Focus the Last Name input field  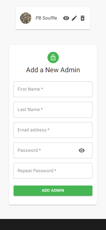(53, 110)
